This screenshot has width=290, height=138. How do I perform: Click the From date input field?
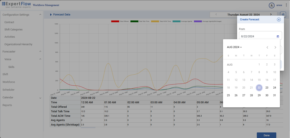point(257,36)
